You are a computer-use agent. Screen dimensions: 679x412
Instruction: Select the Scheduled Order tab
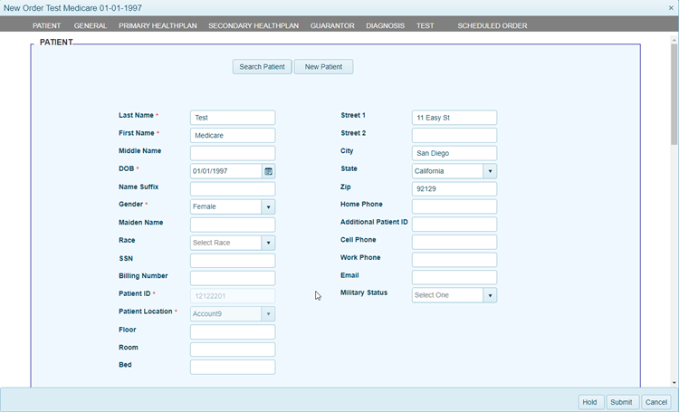492,25
